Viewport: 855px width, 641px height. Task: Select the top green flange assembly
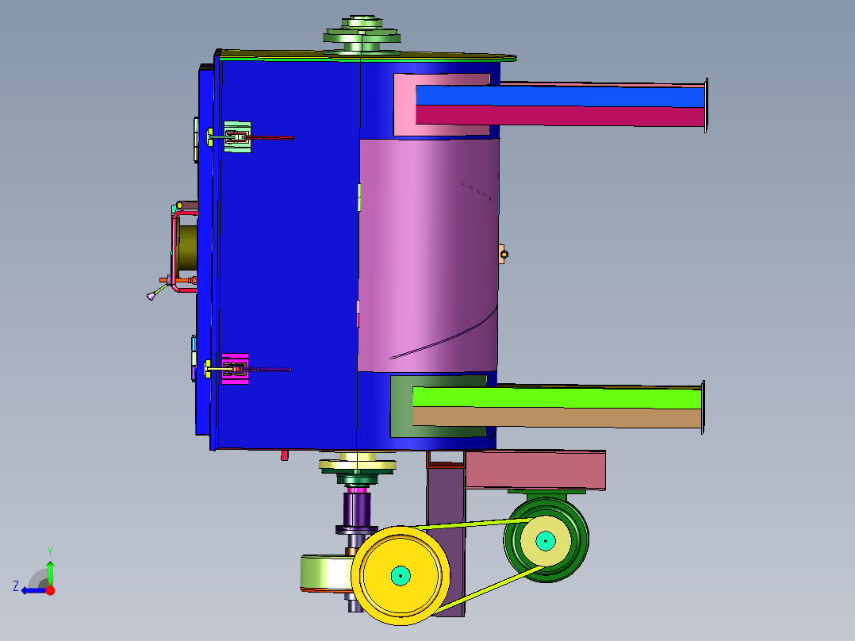[362, 36]
